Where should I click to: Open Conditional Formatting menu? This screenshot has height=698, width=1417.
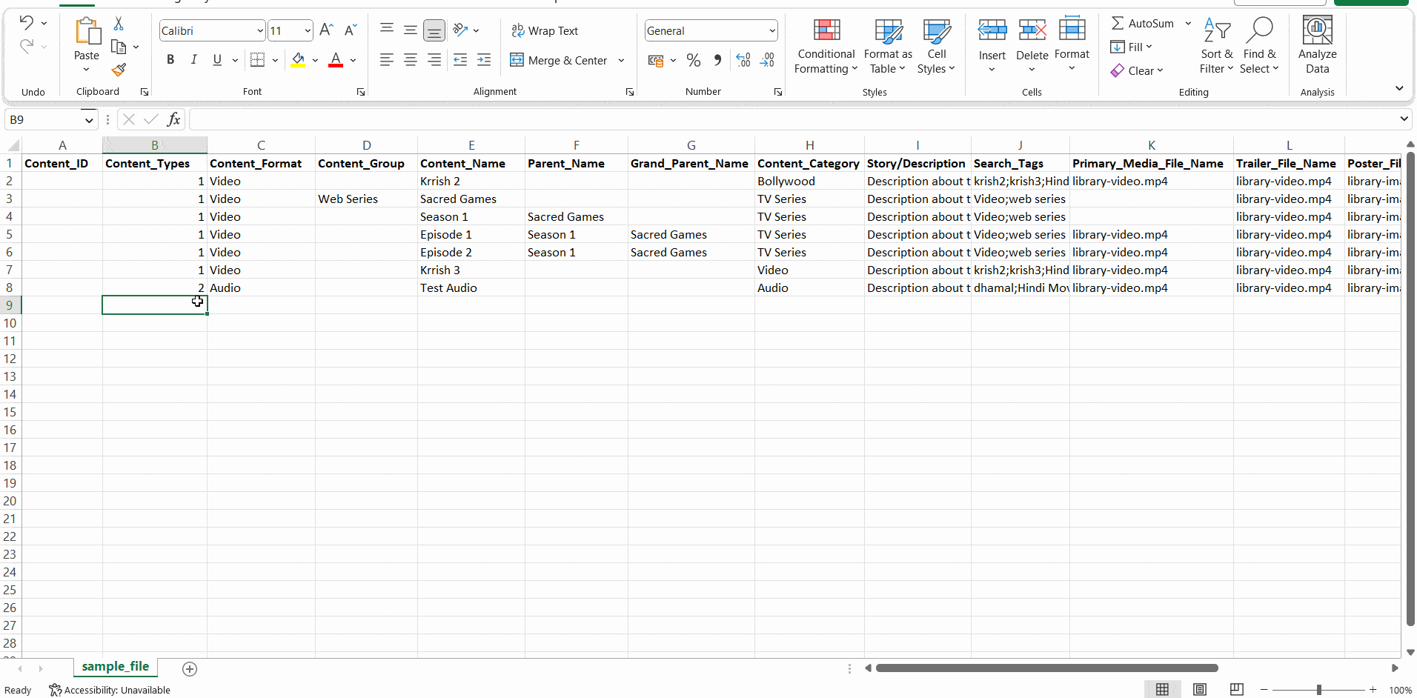coord(826,46)
